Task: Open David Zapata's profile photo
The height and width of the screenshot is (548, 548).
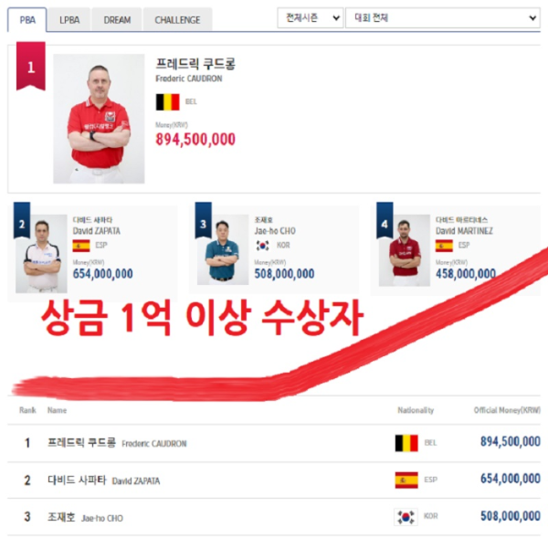Action: click(41, 254)
